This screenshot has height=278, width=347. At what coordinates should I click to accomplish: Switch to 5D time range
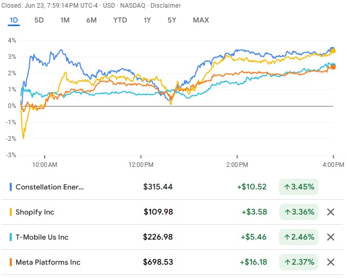point(39,20)
